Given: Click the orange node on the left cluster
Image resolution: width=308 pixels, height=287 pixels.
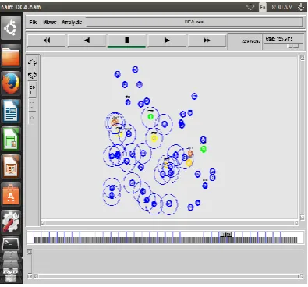Looking at the screenshot, I should point(115,122).
